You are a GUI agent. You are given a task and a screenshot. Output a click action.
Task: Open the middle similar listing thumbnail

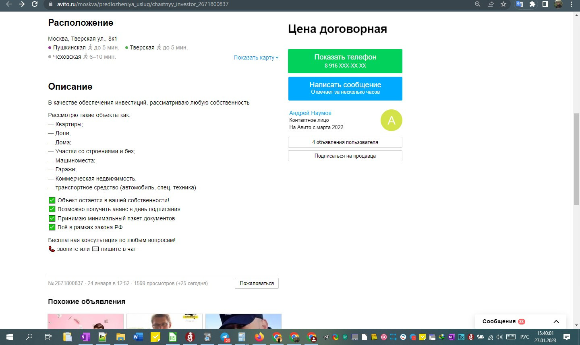pyautogui.click(x=164, y=321)
